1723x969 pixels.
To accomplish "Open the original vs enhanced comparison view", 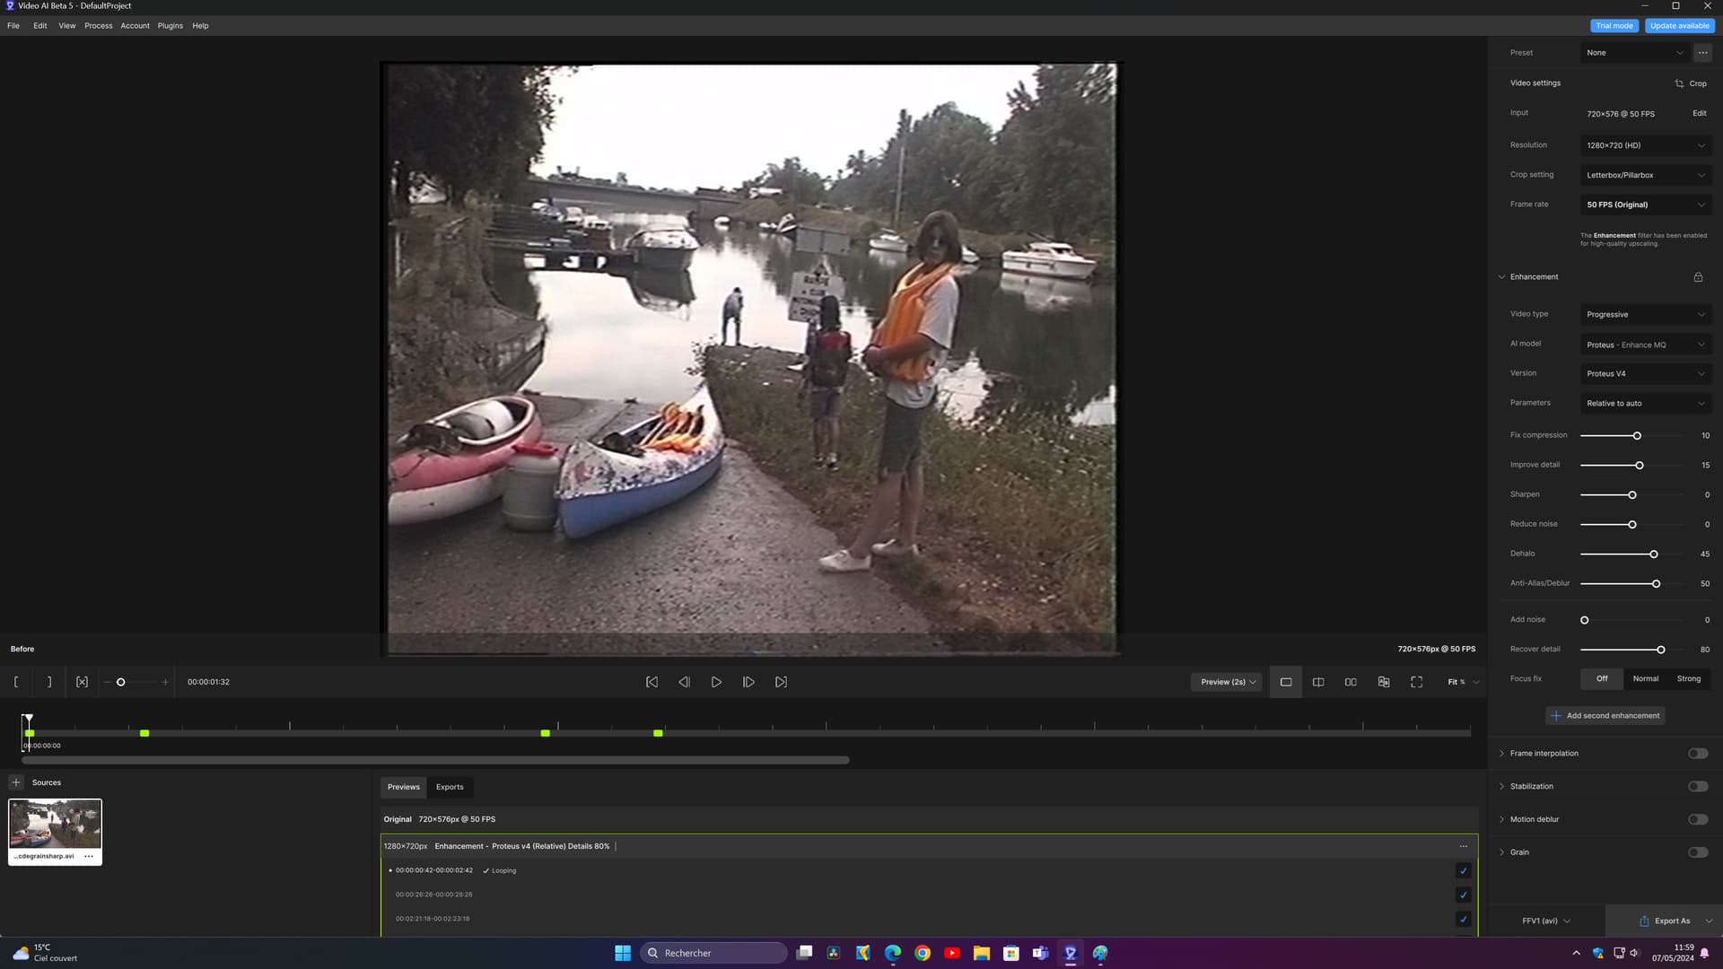I will tap(1383, 682).
